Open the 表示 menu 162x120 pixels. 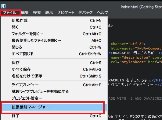pyautogui.click(x=49, y=12)
